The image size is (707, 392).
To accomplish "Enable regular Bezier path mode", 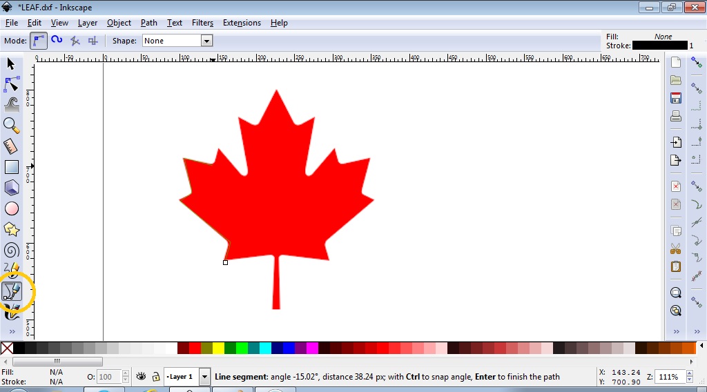I will pos(39,41).
